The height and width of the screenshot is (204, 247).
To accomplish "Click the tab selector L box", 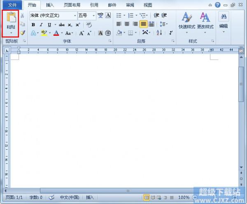I will [x=7, y=50].
